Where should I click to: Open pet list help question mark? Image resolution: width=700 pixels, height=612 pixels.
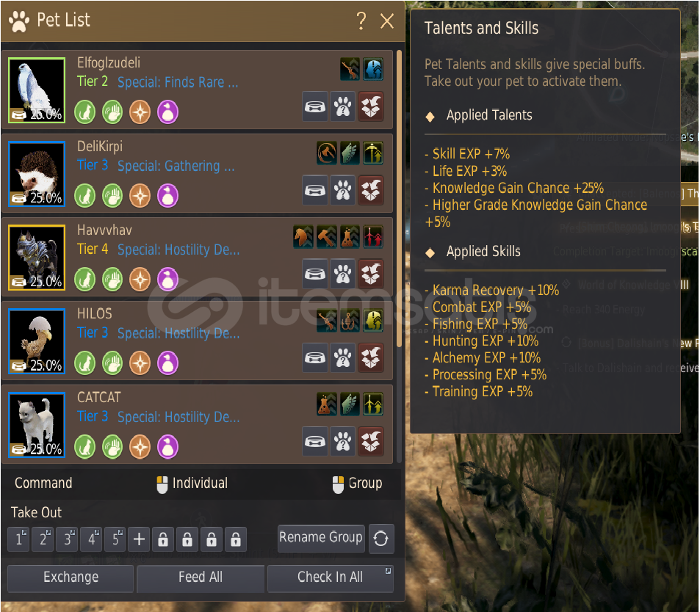pyautogui.click(x=361, y=21)
